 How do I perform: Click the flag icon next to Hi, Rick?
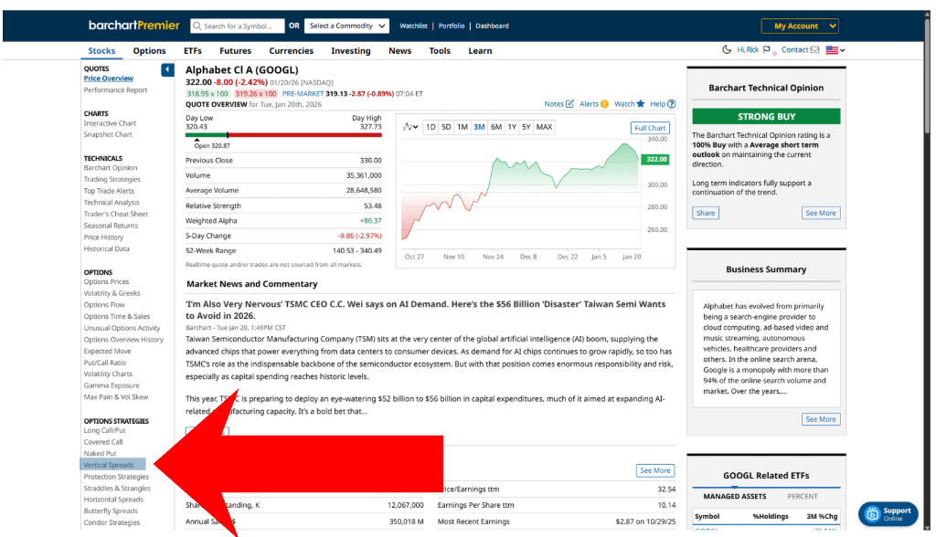pos(767,49)
